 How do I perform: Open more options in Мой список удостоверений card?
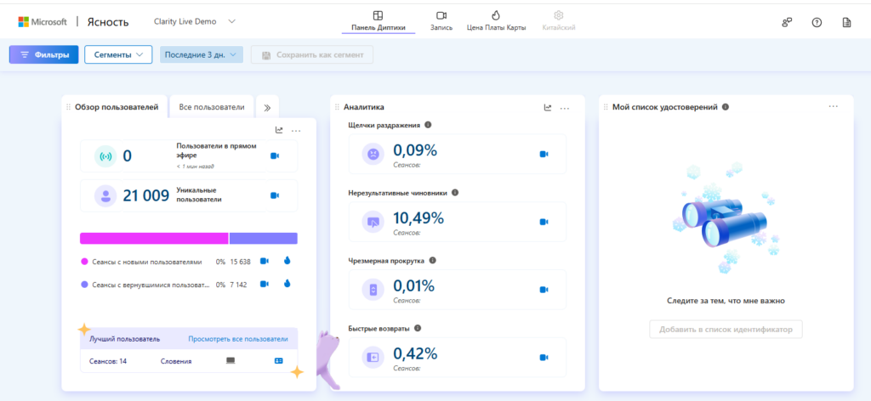point(834,106)
